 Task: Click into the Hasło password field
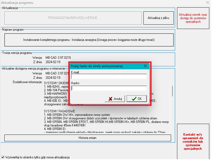tap(109, 88)
